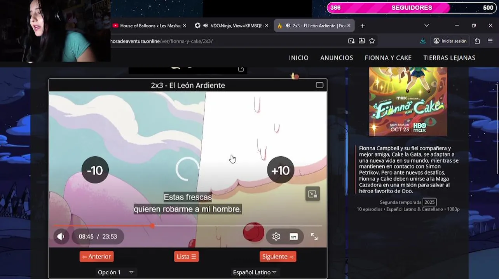Screen dimensions: 499x279
Task: Mute audio on the VDO.Ninja tab
Action: coord(205,26)
